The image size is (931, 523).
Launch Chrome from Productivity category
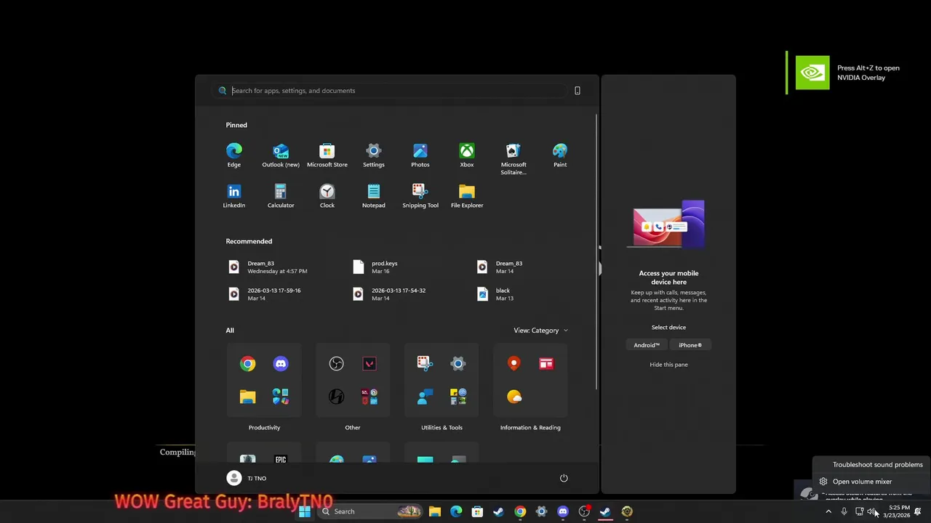point(248,363)
